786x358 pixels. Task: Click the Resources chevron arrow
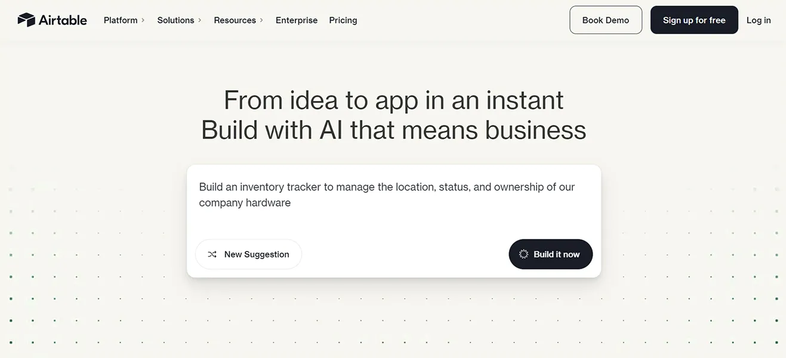click(x=261, y=20)
